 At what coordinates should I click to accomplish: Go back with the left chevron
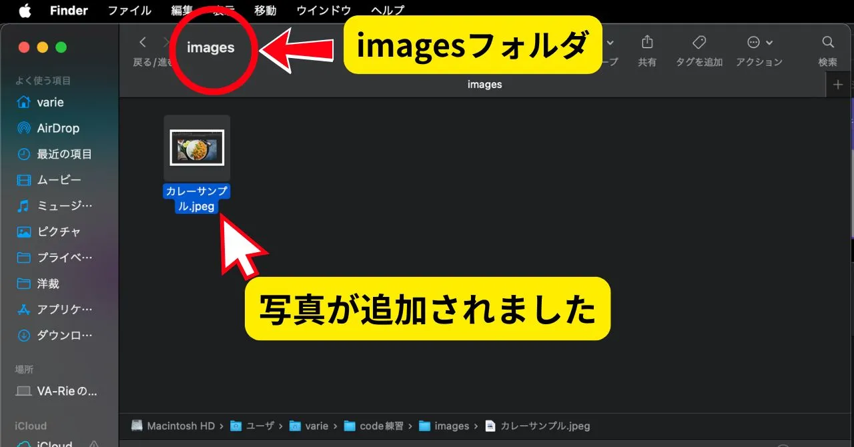coord(143,43)
